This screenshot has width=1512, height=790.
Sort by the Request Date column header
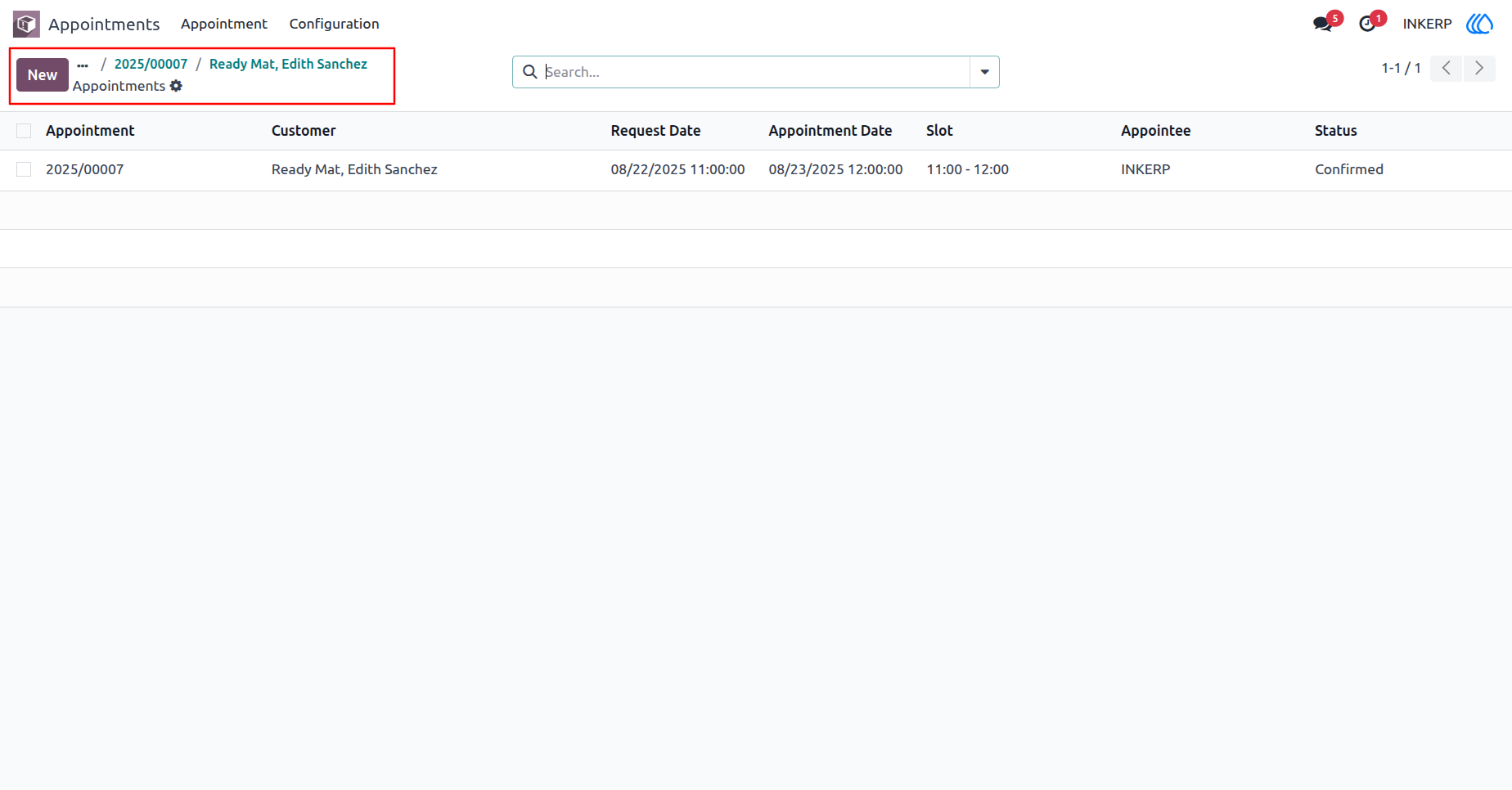click(x=655, y=131)
